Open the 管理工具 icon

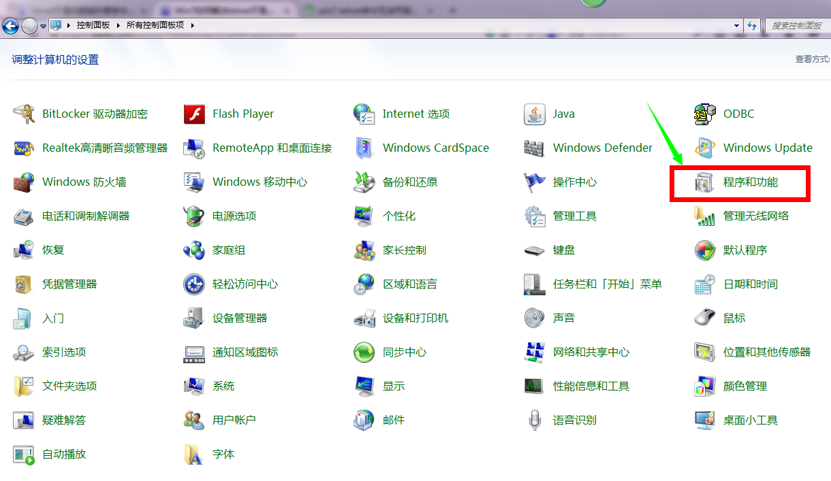click(x=535, y=216)
